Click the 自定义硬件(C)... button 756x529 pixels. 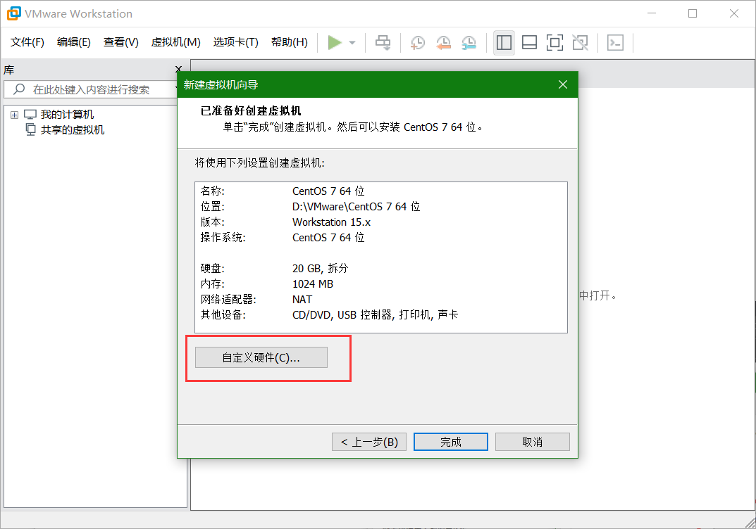pos(261,357)
